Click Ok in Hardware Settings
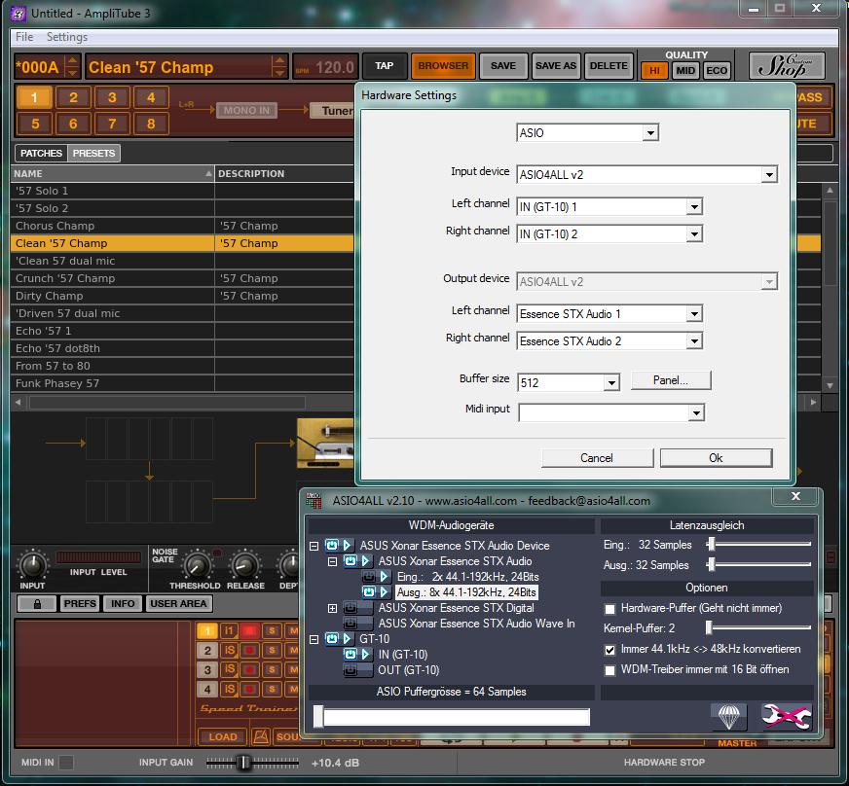 [x=716, y=458]
